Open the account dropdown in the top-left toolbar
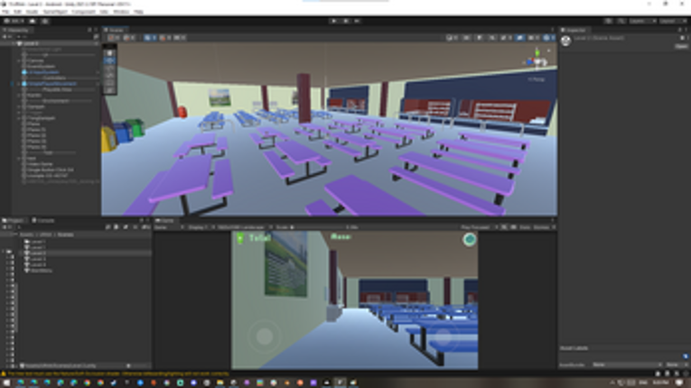 coord(14,21)
